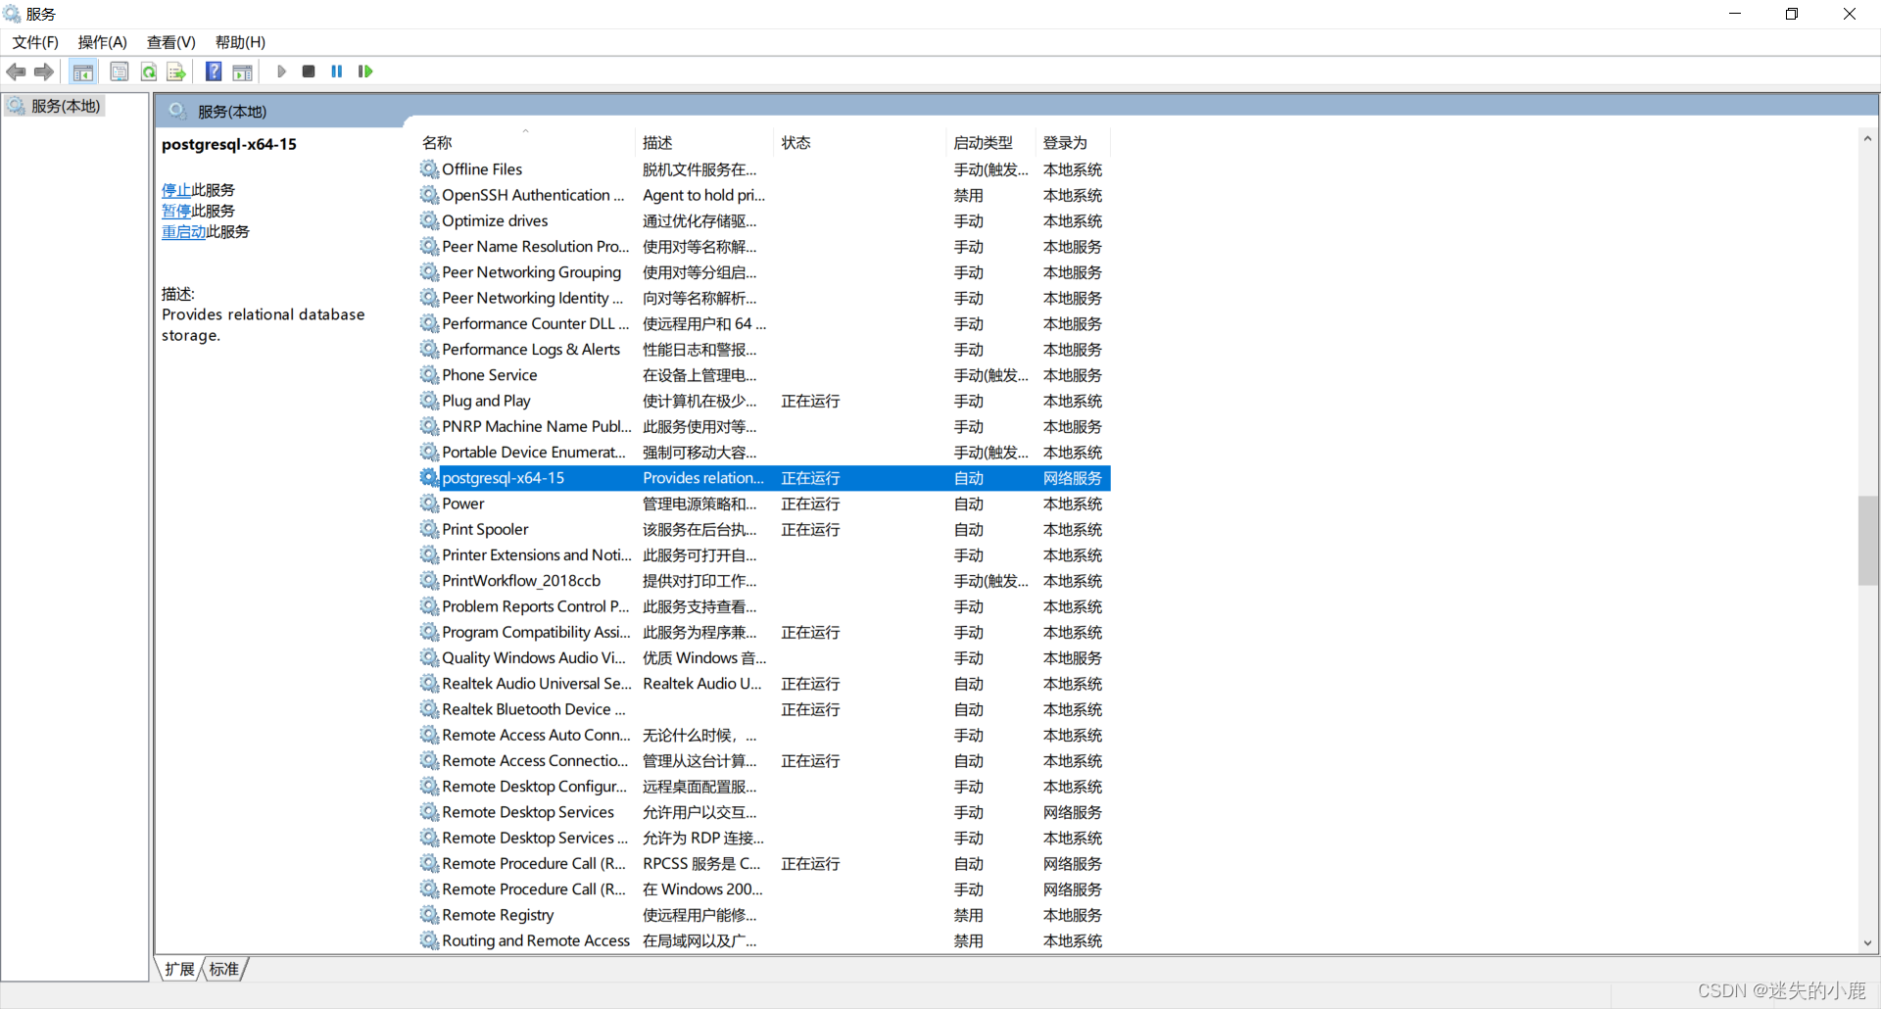Click the Forward arrow toolbar icon
The width and height of the screenshot is (1881, 1009).
44,72
